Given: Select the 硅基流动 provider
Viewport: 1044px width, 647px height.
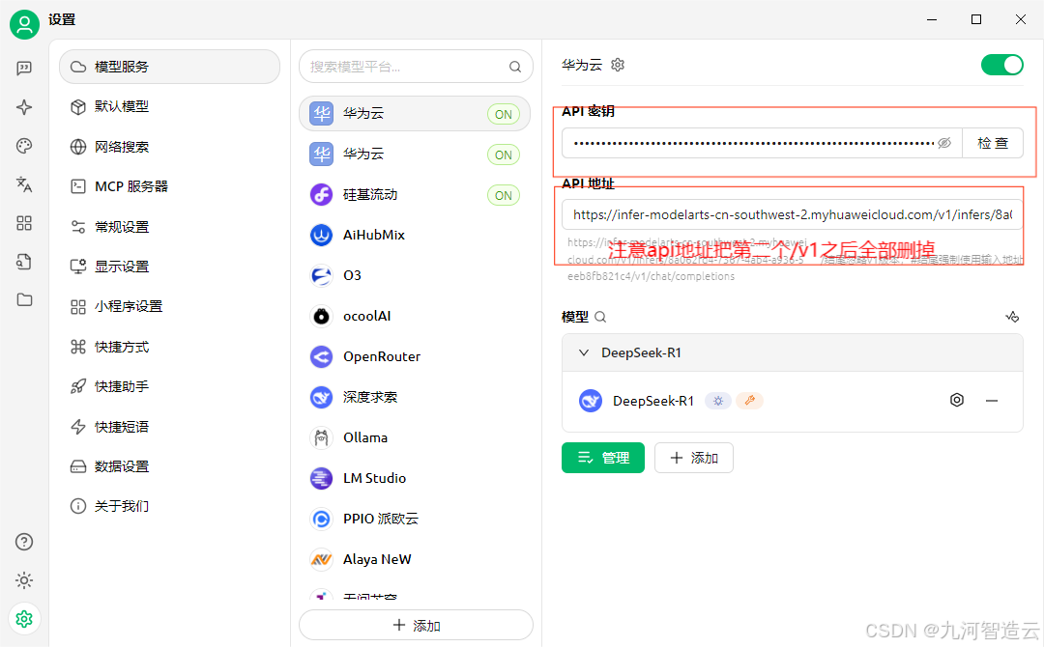Looking at the screenshot, I should tap(414, 195).
